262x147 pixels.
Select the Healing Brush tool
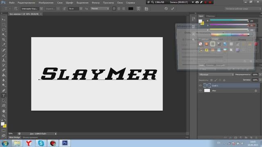[x=4, y=50]
